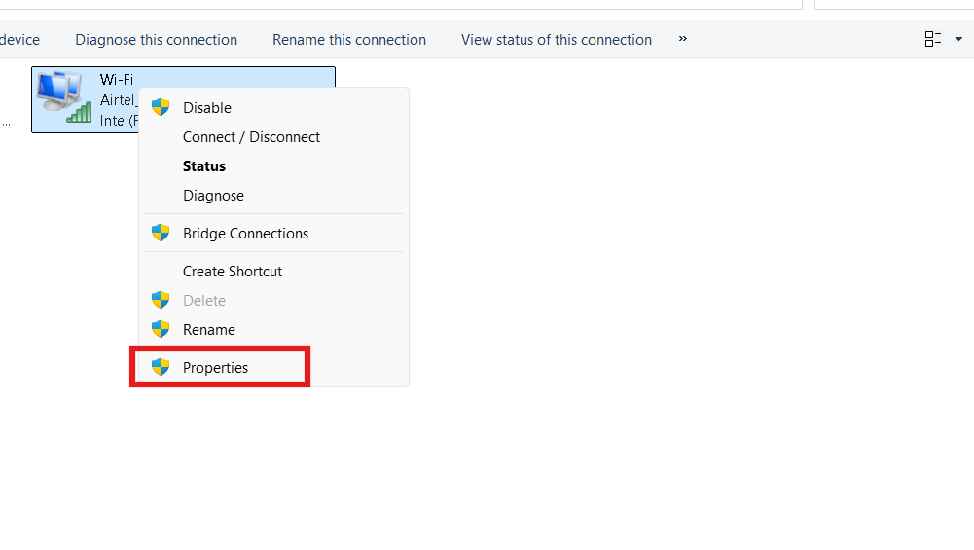
Task: Click the partially visible device toolbar button
Action: coord(19,40)
